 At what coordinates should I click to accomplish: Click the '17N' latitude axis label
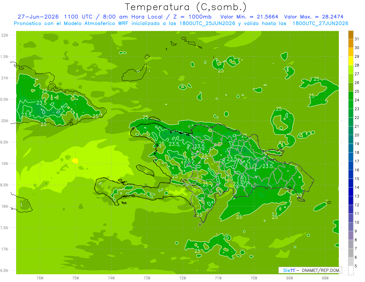(5, 249)
